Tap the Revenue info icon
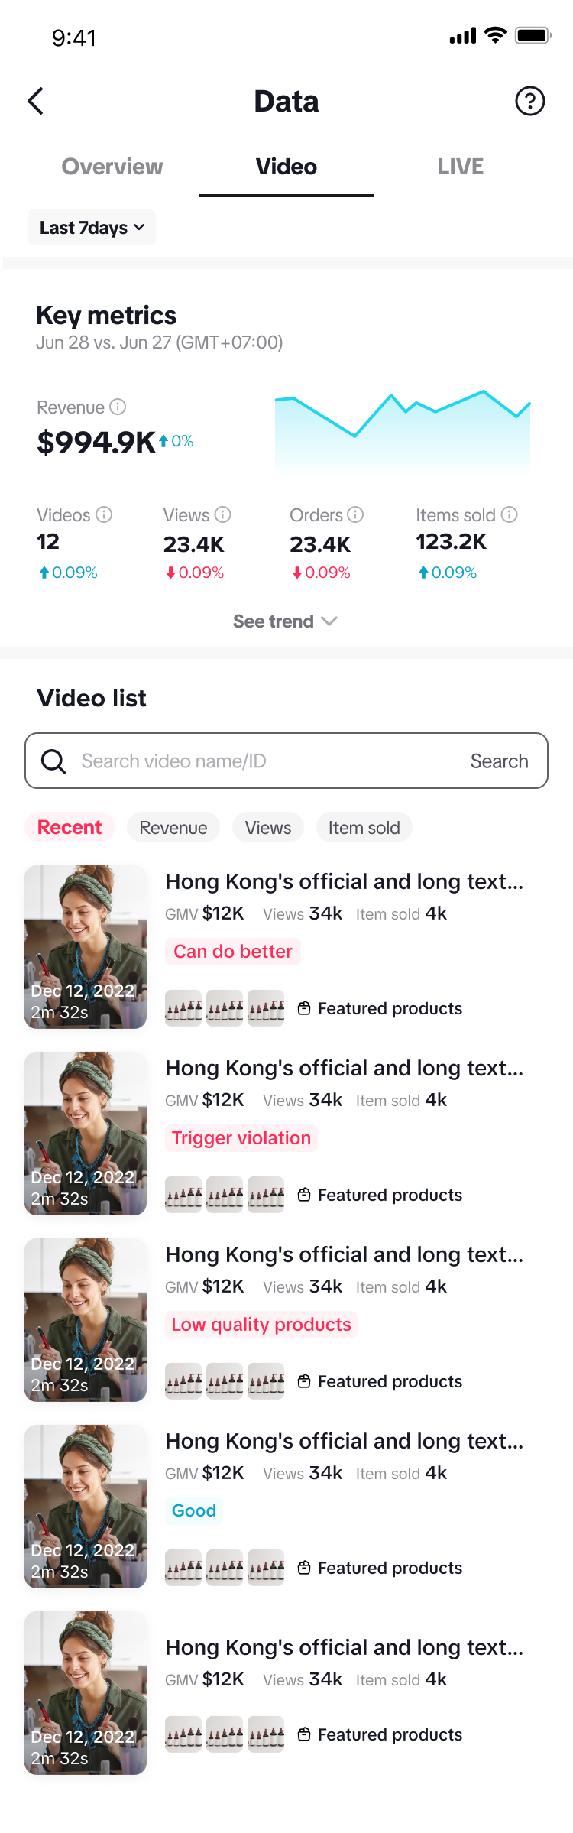 (x=118, y=407)
